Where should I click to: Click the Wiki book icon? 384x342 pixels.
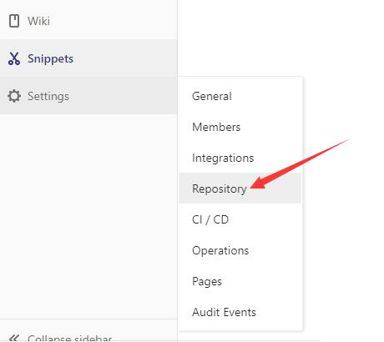[14, 21]
